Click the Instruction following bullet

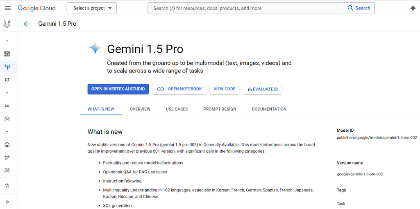(x=122, y=181)
